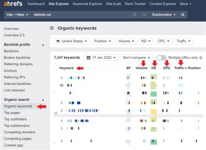Toggle Multiple URLs only switch
The image size is (206, 150).
coord(161,58)
